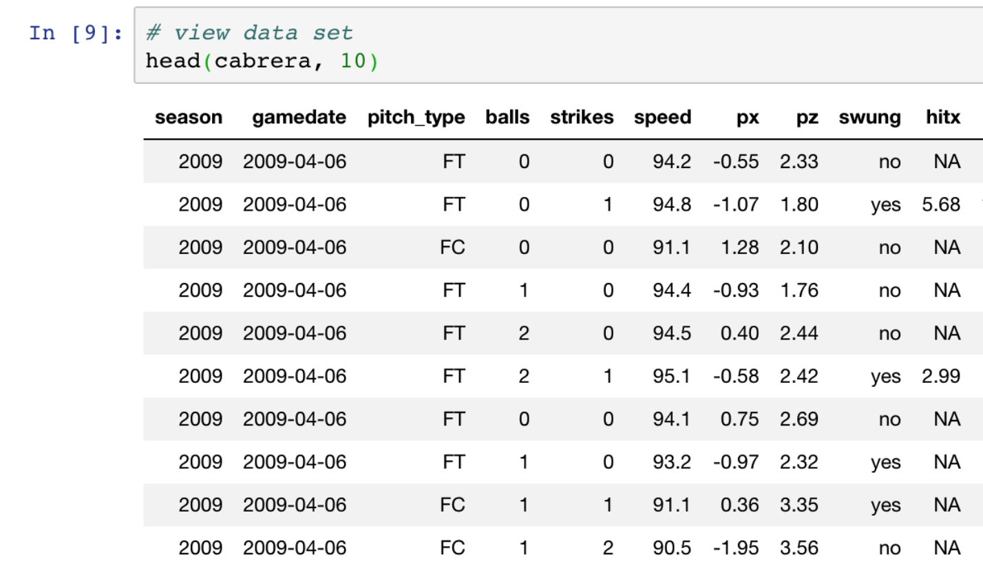Select the "swung" column header
The width and height of the screenshot is (983, 577).
click(869, 118)
